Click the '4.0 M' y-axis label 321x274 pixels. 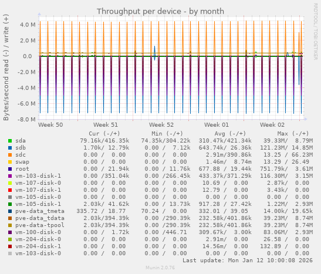pos(28,25)
